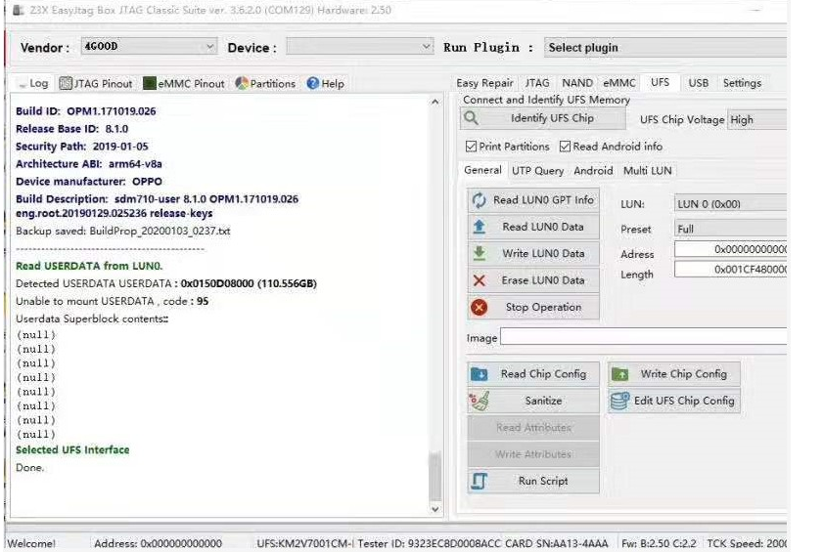This screenshot has width=823, height=552.
Task: Click the Read Chip Config button
Action: tap(533, 374)
